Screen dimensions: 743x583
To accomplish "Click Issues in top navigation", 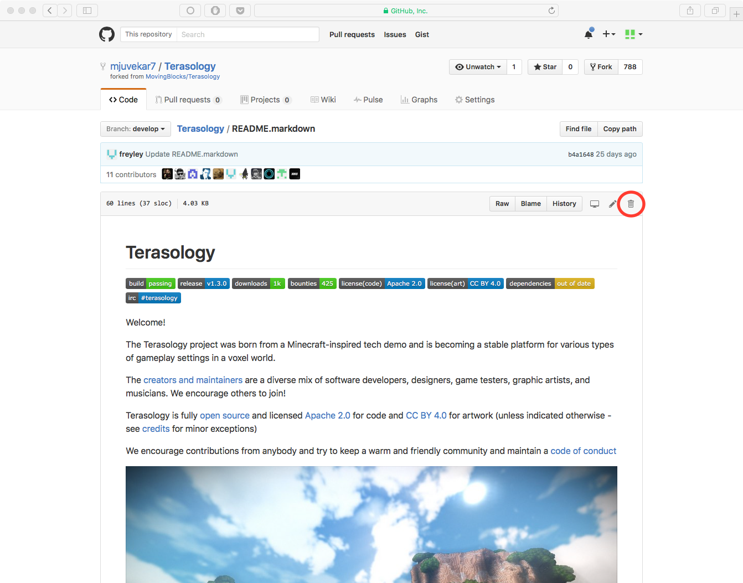I will click(x=395, y=34).
